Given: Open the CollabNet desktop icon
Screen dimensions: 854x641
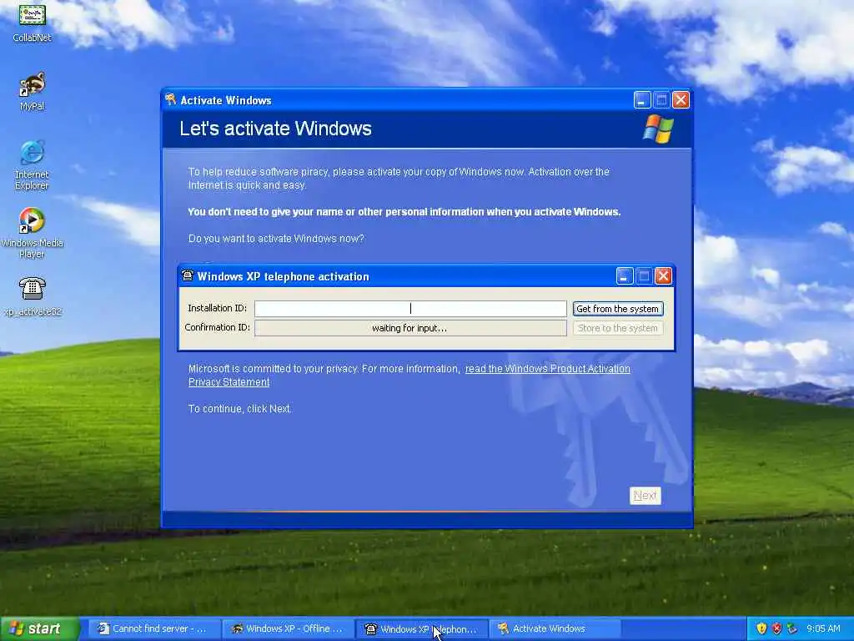Looking at the screenshot, I should point(33,22).
